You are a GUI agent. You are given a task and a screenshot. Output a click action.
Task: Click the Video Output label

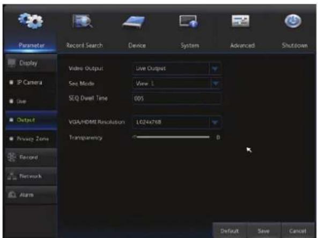[86, 68]
